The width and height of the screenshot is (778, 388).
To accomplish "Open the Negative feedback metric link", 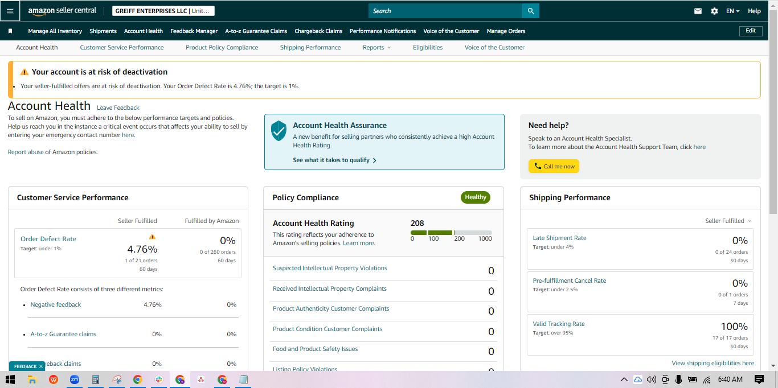I will pyautogui.click(x=56, y=304).
